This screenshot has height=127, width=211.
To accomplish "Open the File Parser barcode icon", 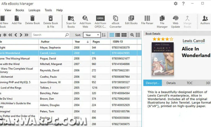I will [147, 18].
